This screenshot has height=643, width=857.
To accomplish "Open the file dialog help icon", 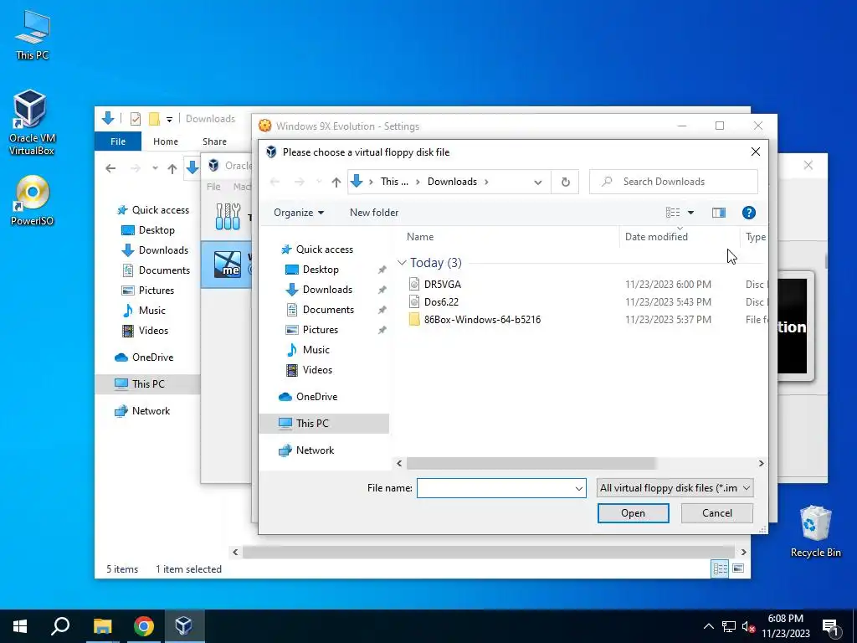I will coord(749,213).
